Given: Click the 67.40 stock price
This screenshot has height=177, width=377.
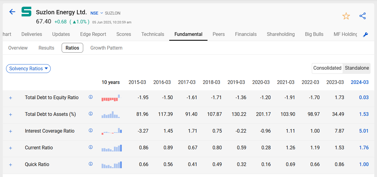Looking at the screenshot, I should point(43,22).
